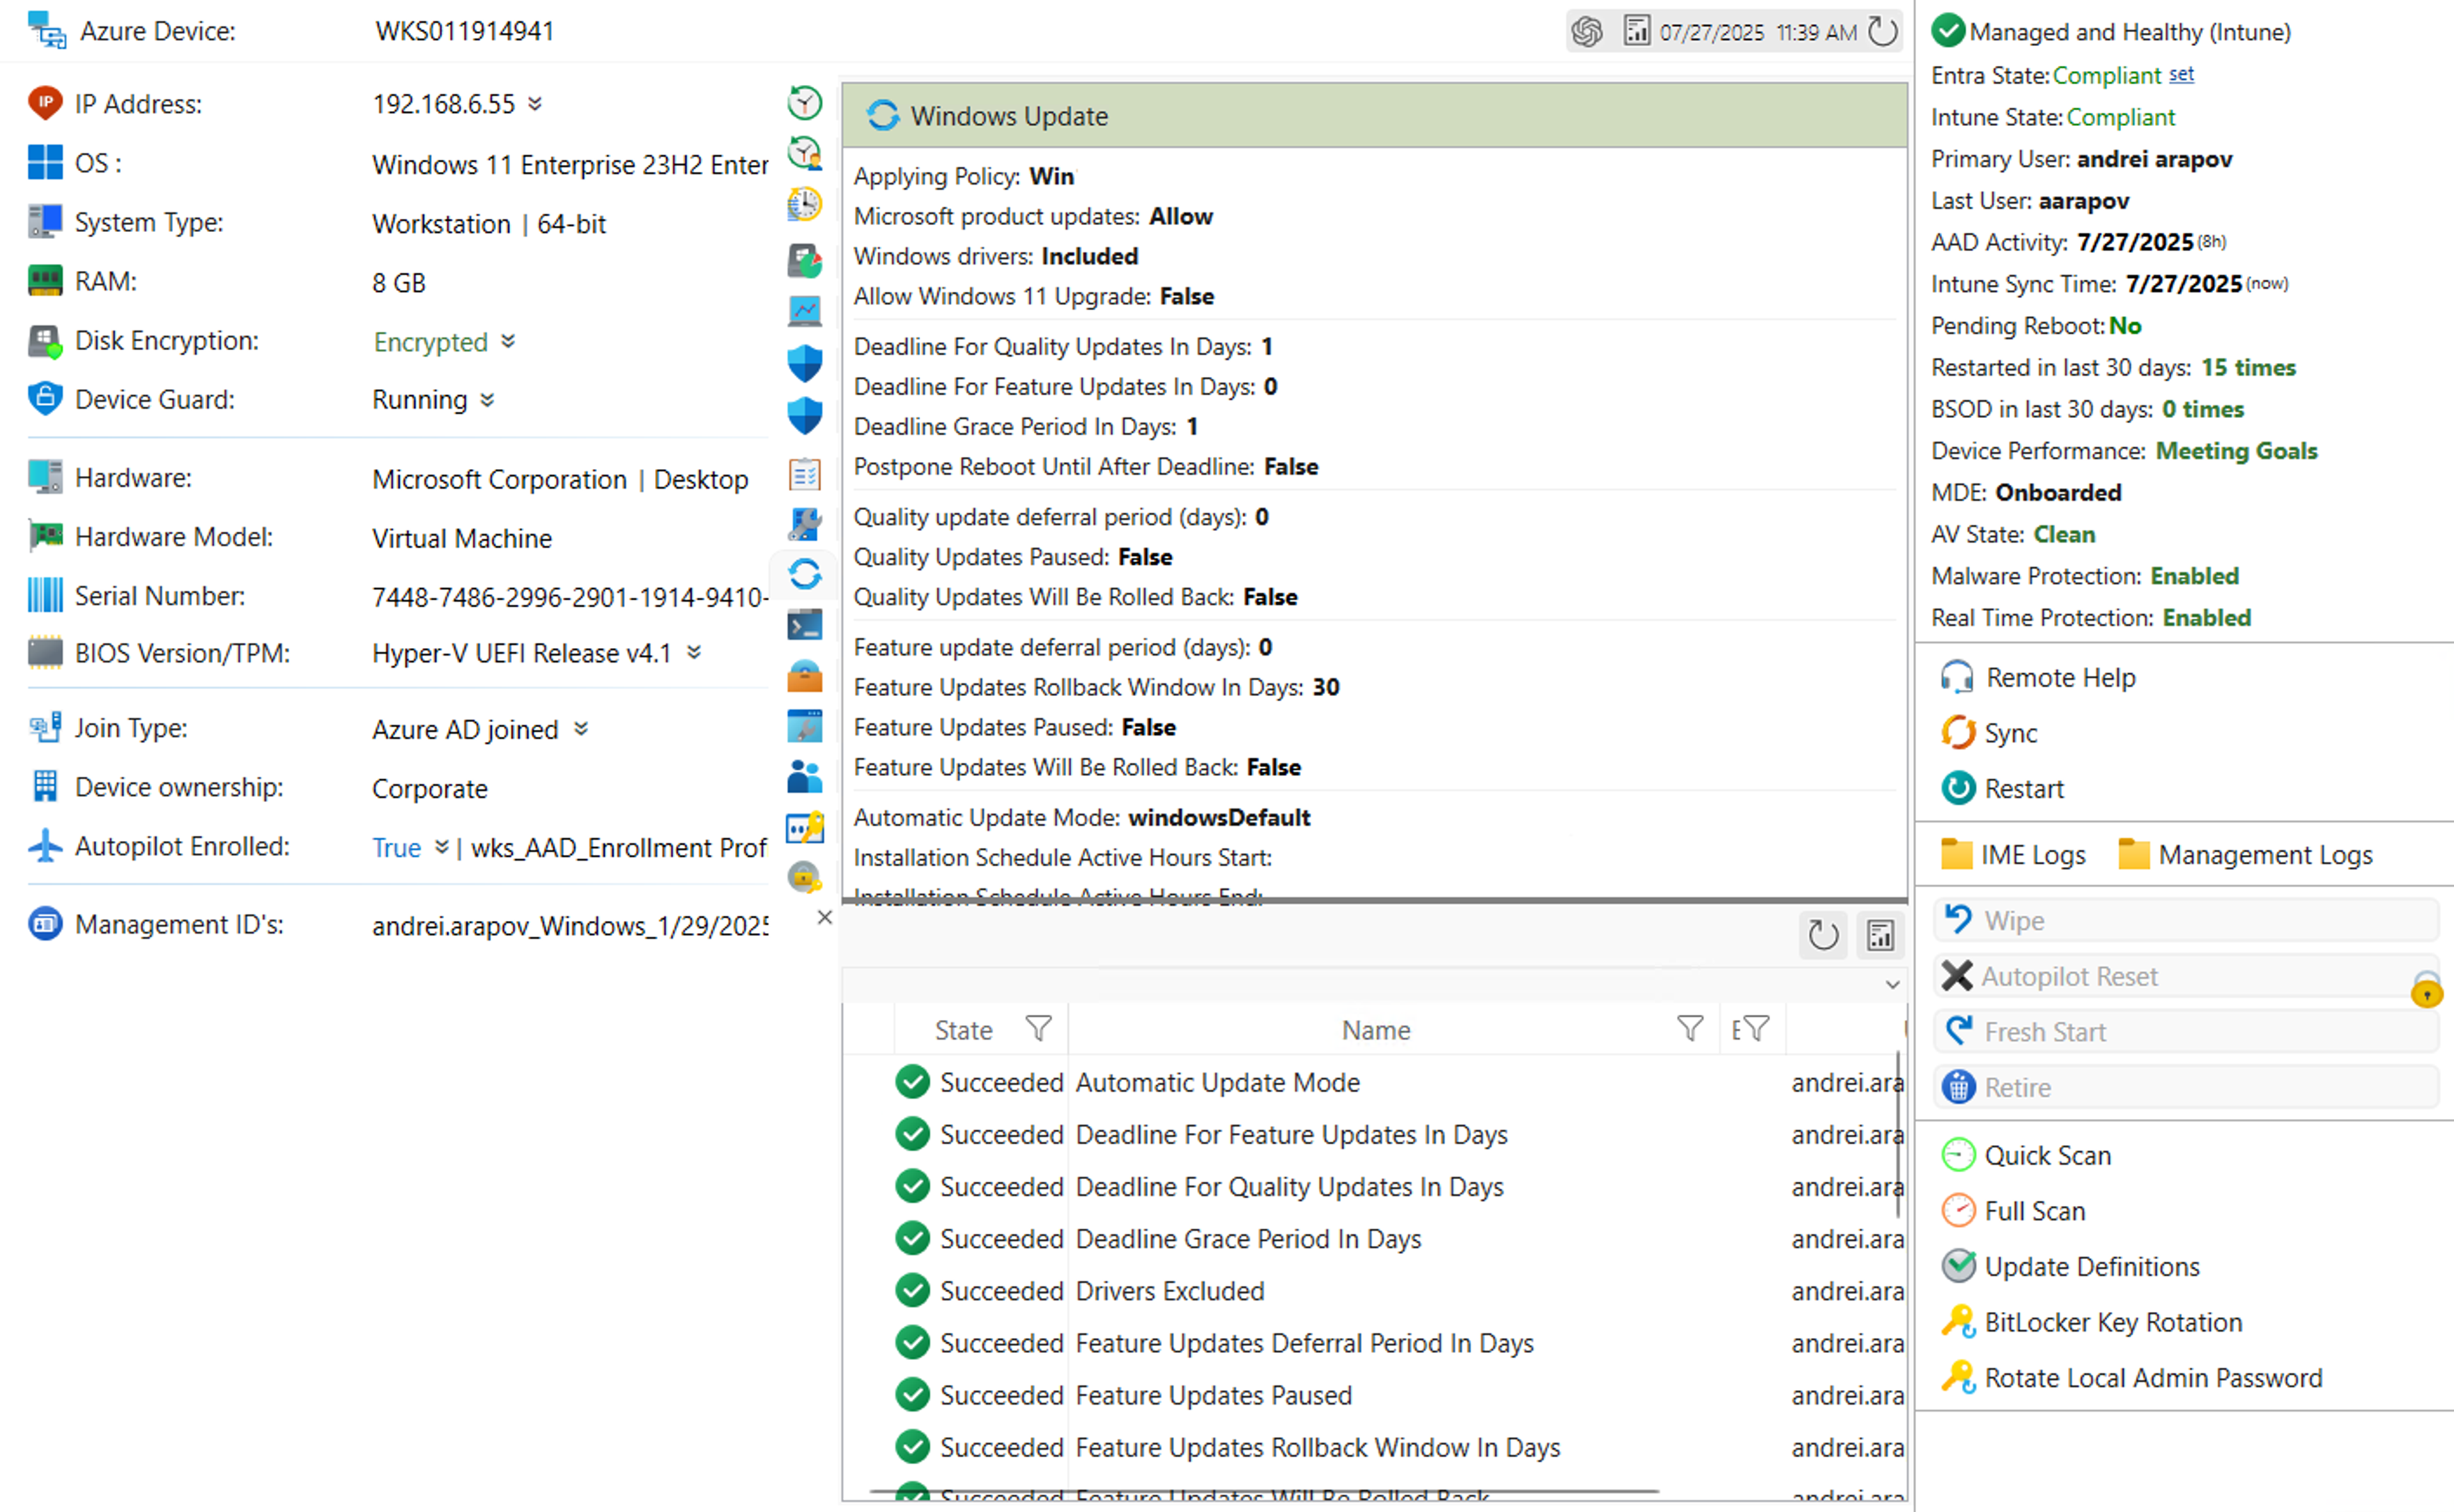Screen dimensions: 2454x1512
Task: Filter the State column
Action: point(1038,1028)
